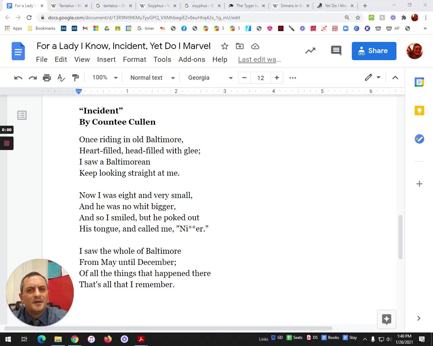Reload the page
Screen dimensions: 433x346
(x=29, y=18)
